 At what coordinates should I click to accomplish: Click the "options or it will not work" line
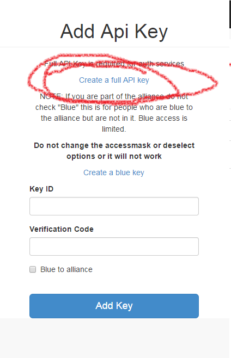point(114,156)
